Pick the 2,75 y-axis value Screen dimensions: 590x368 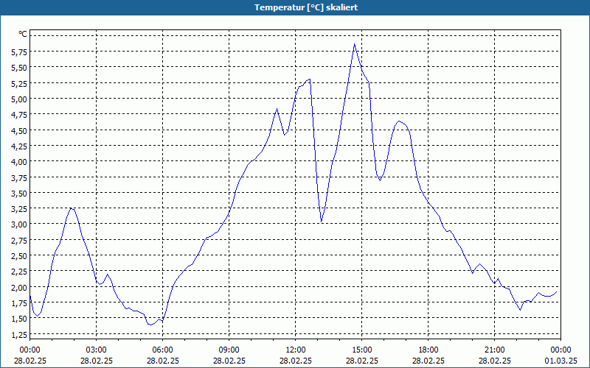click(19, 240)
